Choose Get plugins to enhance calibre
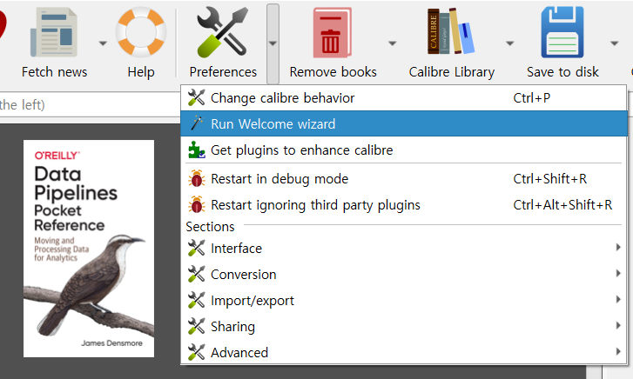Screen dimensions: 633x379 [404, 150]
